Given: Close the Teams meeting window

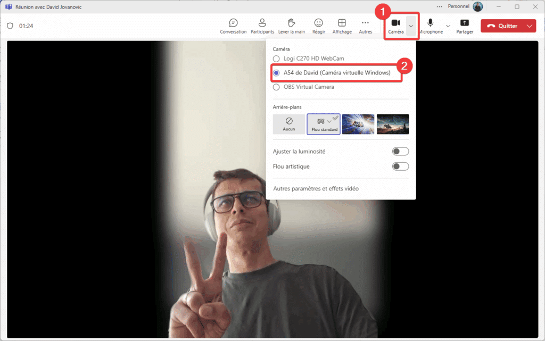Looking at the screenshot, I should [535, 6].
